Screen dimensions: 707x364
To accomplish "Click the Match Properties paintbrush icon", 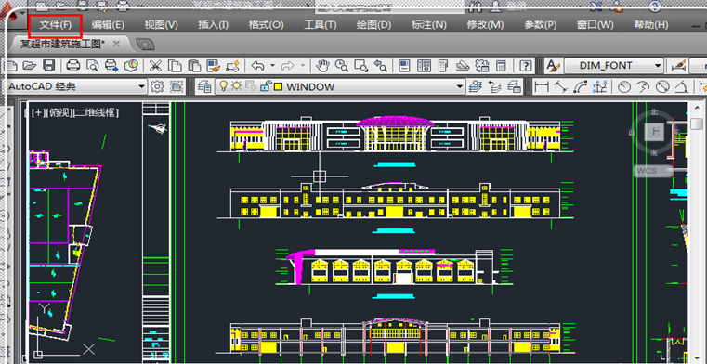I will pyautogui.click(x=214, y=66).
